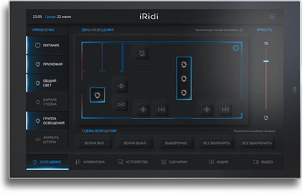Close the left curtains below the open icon
The height and width of the screenshot is (194, 302).
[121, 104]
